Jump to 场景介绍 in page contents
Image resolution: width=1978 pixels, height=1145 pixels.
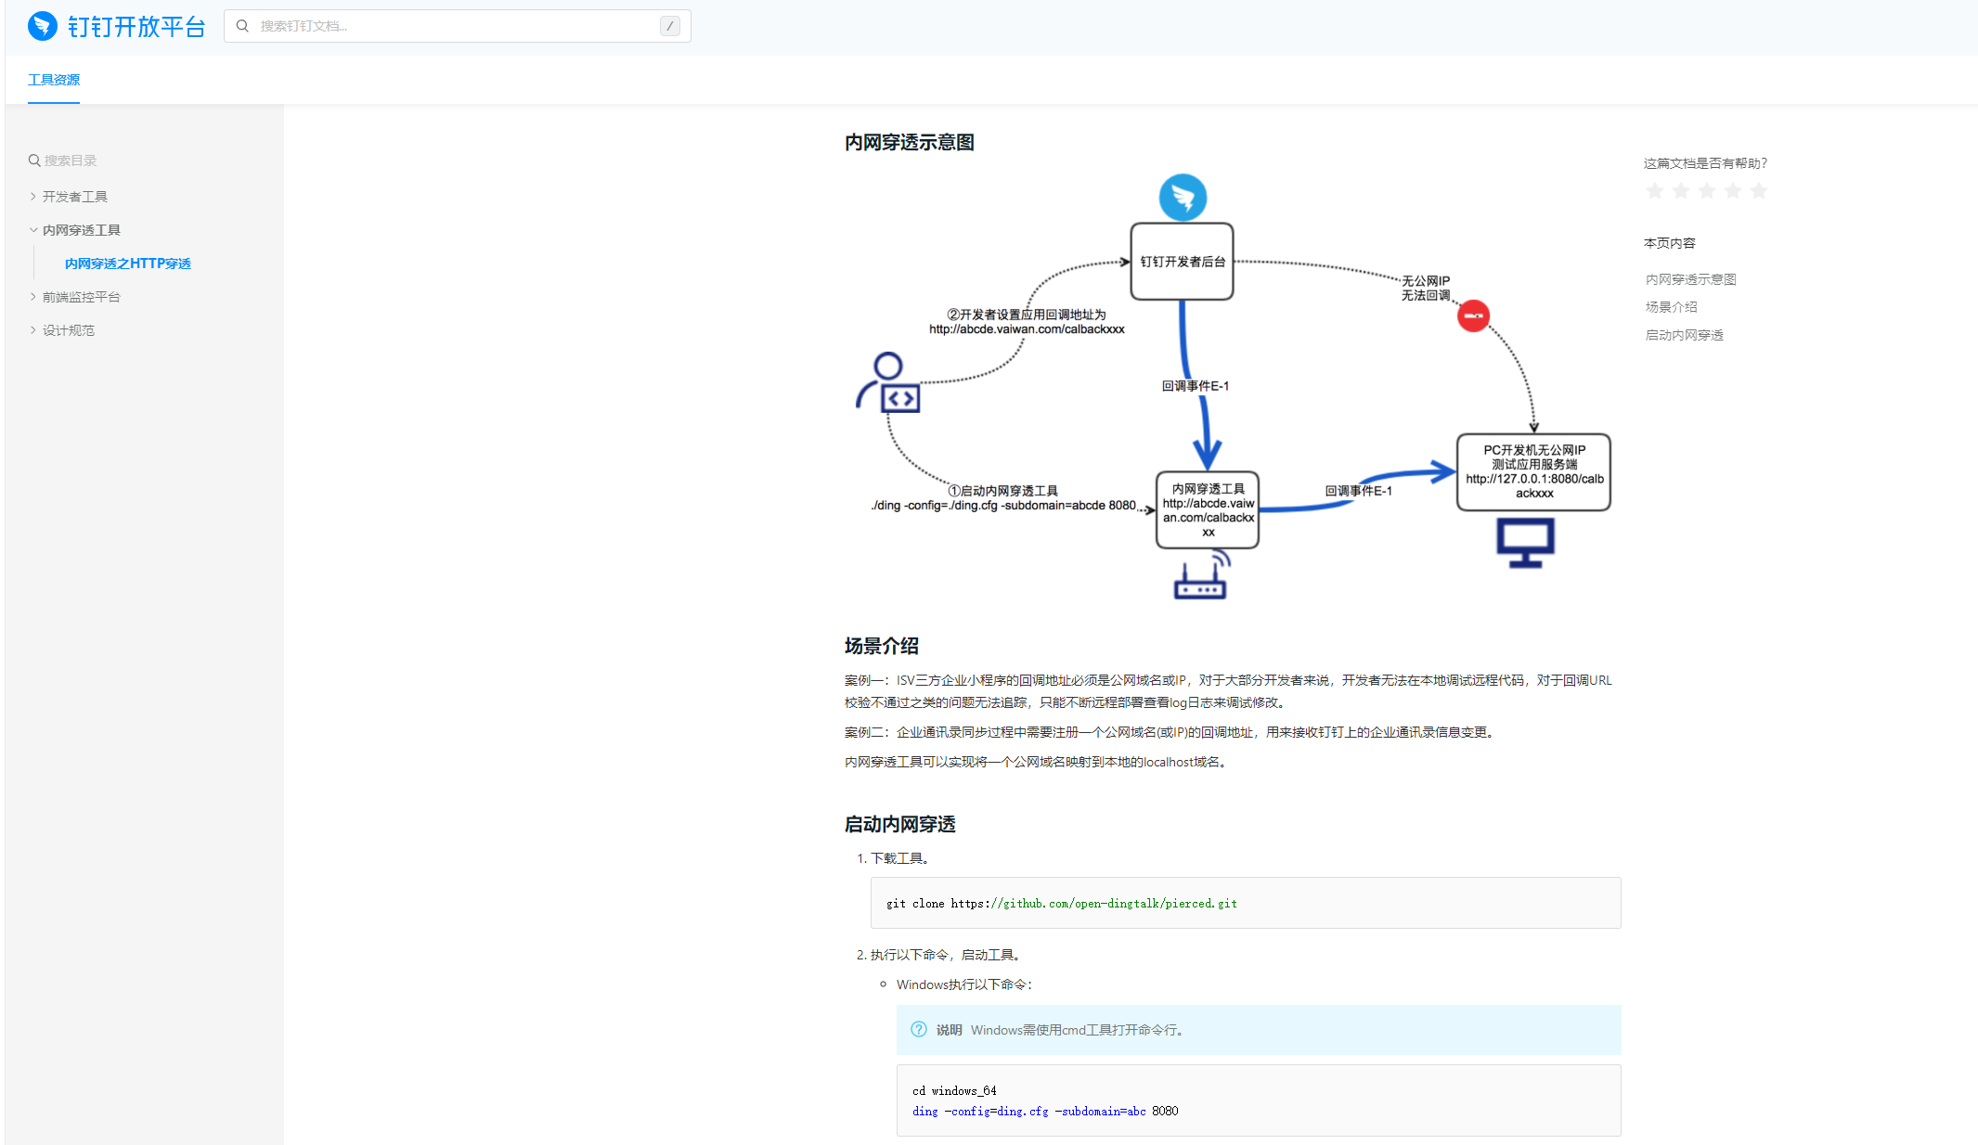pyautogui.click(x=1671, y=307)
